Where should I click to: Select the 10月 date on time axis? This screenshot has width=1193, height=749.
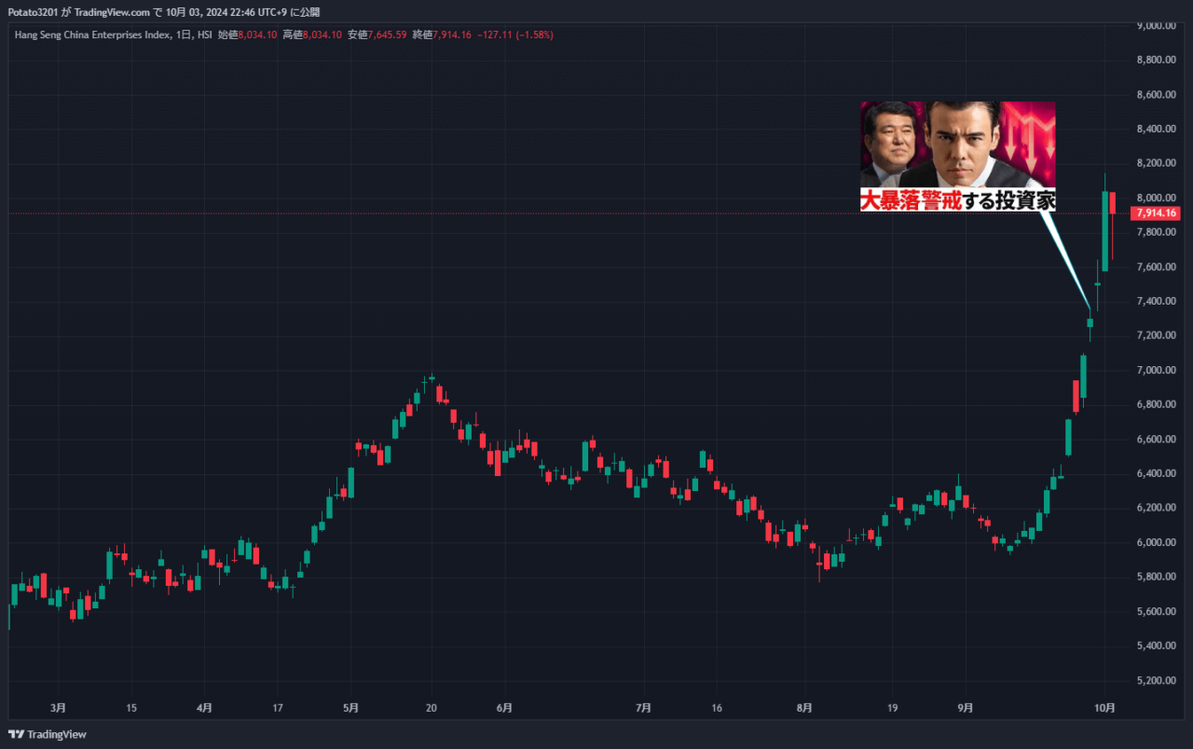[x=1105, y=708]
